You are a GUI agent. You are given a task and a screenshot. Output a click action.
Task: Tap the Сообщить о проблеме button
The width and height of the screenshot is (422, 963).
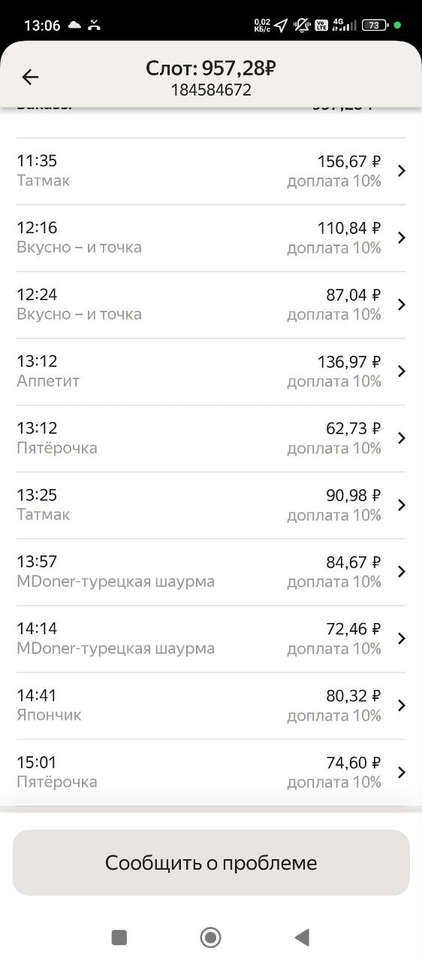pyautogui.click(x=211, y=863)
